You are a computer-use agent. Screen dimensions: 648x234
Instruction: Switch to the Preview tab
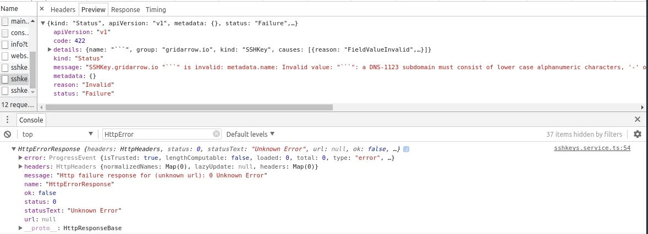tap(94, 9)
